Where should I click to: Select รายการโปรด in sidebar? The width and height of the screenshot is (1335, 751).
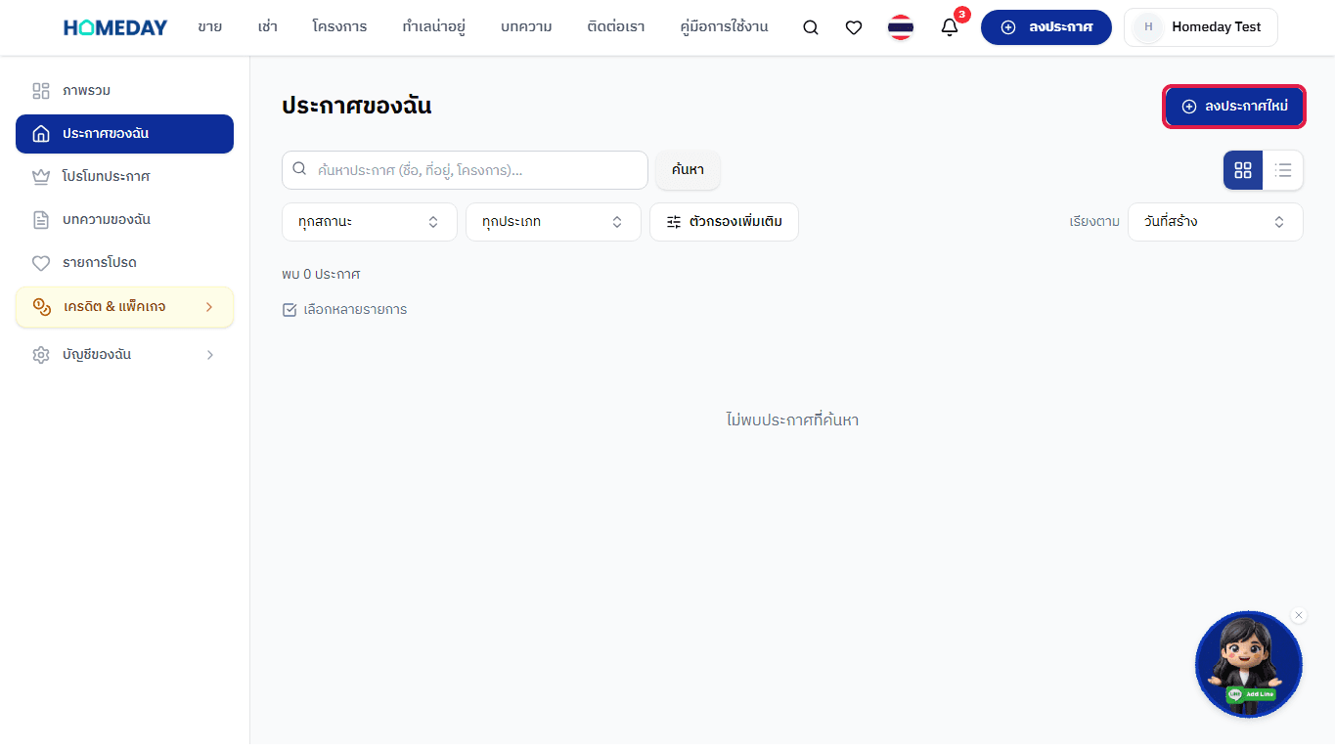tap(124, 263)
